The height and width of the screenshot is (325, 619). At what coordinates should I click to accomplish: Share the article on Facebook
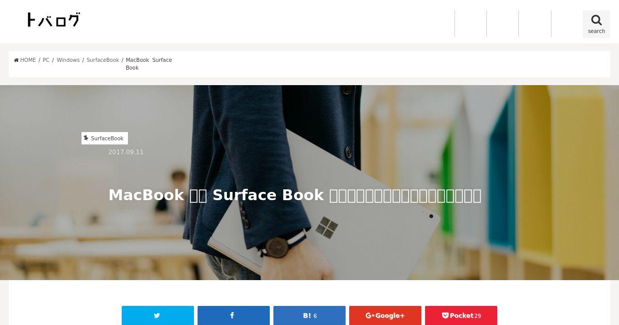coord(234,315)
